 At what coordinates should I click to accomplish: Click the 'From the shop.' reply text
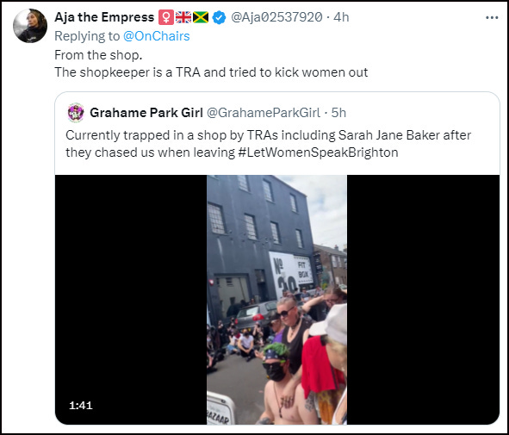pyautogui.click(x=98, y=55)
